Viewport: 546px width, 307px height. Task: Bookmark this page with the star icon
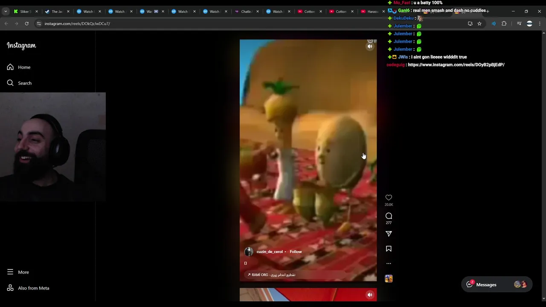(x=479, y=23)
